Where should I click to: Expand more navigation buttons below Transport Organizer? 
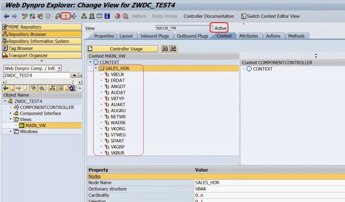point(41,61)
